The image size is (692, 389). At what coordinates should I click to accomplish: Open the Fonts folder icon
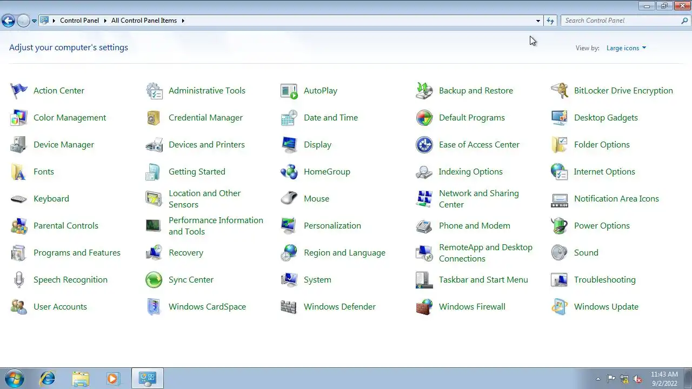19,172
